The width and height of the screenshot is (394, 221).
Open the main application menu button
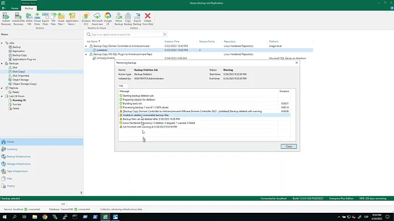click(3, 8)
